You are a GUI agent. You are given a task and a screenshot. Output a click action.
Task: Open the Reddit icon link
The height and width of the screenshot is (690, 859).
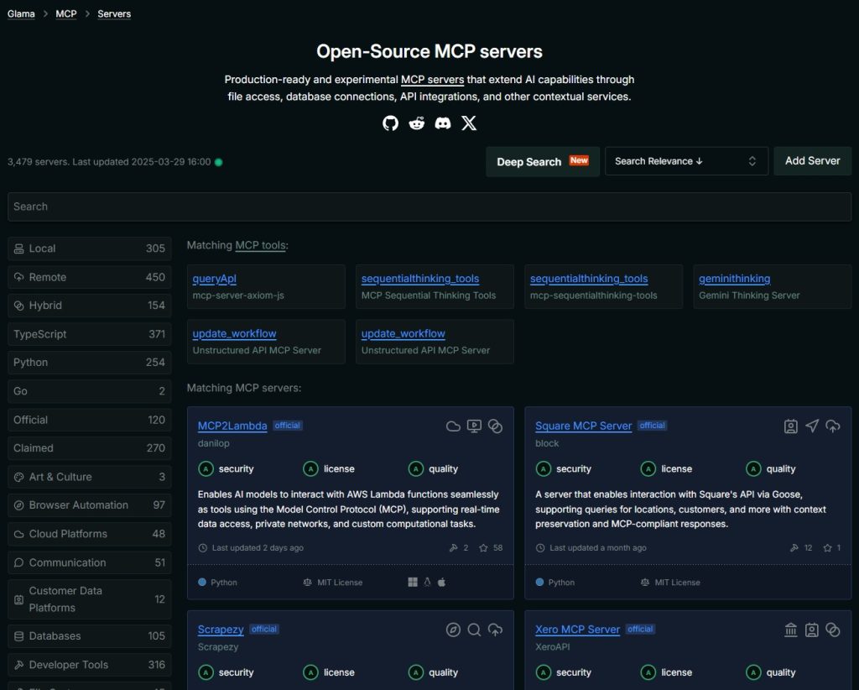(x=417, y=123)
